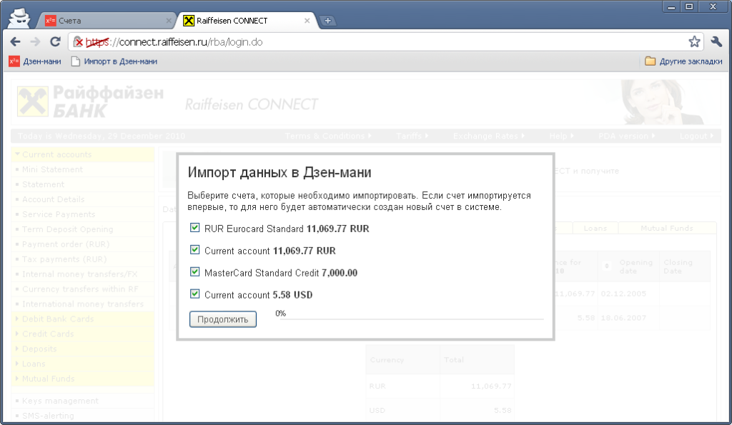Open Term Deposit Opening link
The width and height of the screenshot is (732, 425).
[x=67, y=229]
